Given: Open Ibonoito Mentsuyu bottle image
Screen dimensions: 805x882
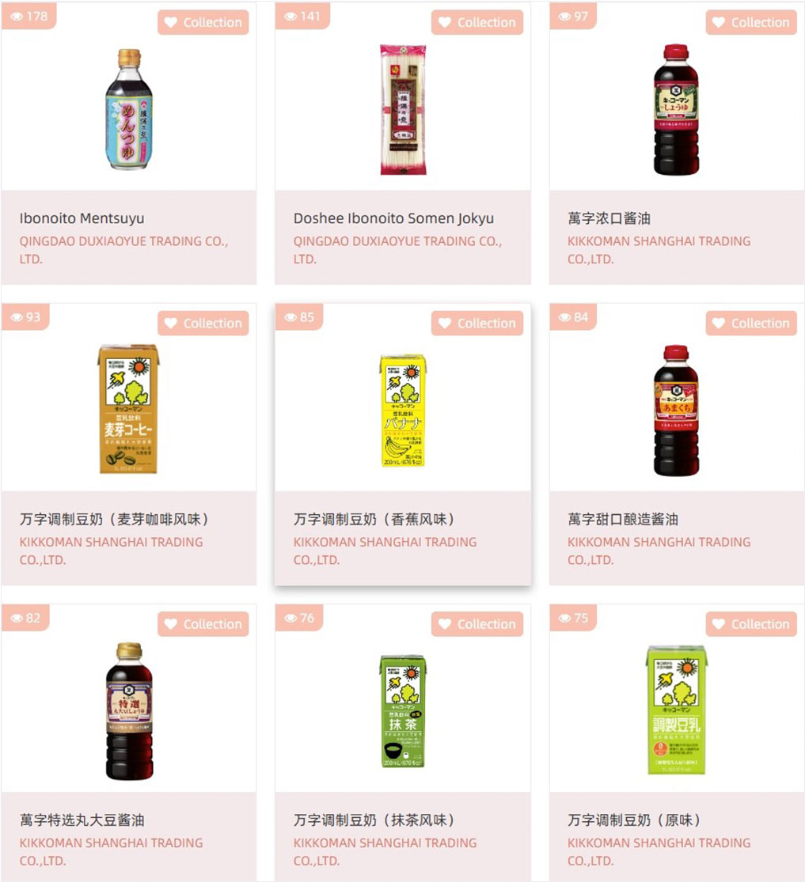Looking at the screenshot, I should (x=129, y=109).
